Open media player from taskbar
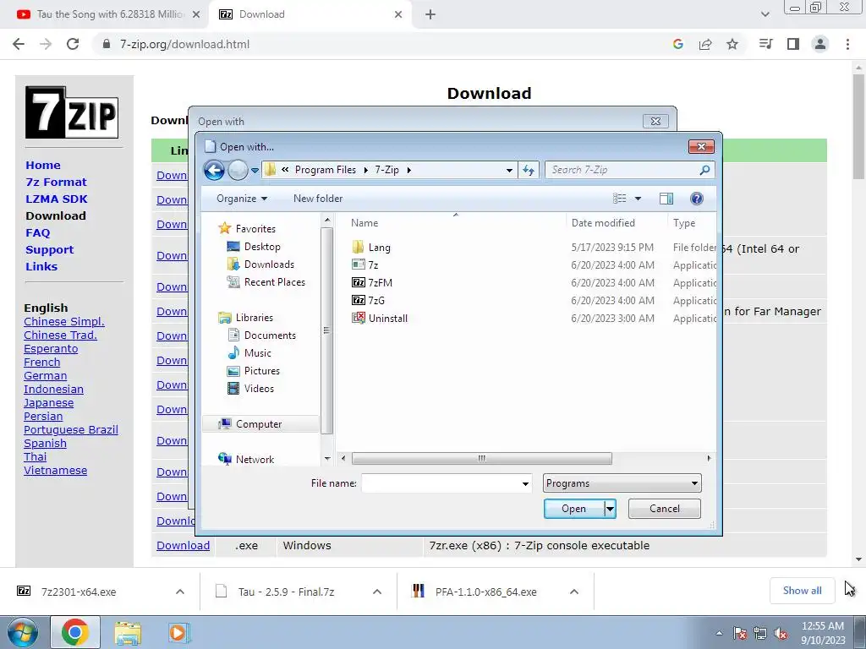 pyautogui.click(x=178, y=633)
